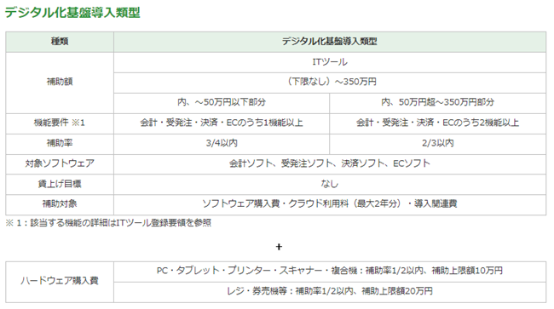This screenshot has width=554, height=309.
Task: Click the ITツール cell
Action: coord(330,62)
